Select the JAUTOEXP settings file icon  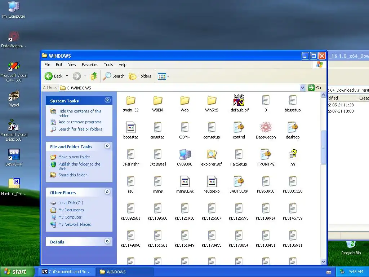click(x=239, y=182)
